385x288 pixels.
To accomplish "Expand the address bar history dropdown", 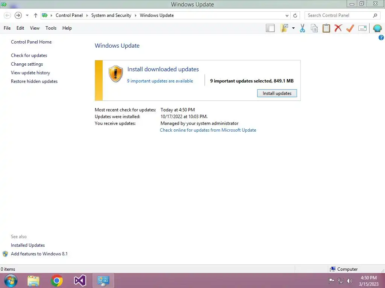I will (287, 16).
